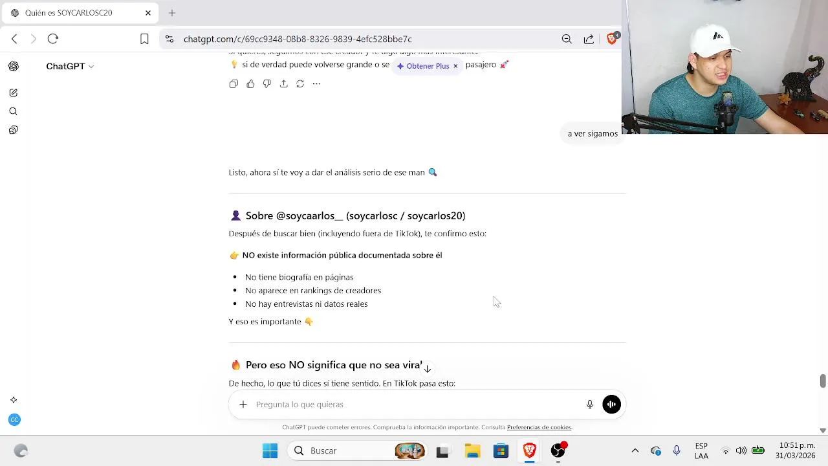Click the taskbar Buscar search box
This screenshot has width=828, height=466.
[358, 450]
